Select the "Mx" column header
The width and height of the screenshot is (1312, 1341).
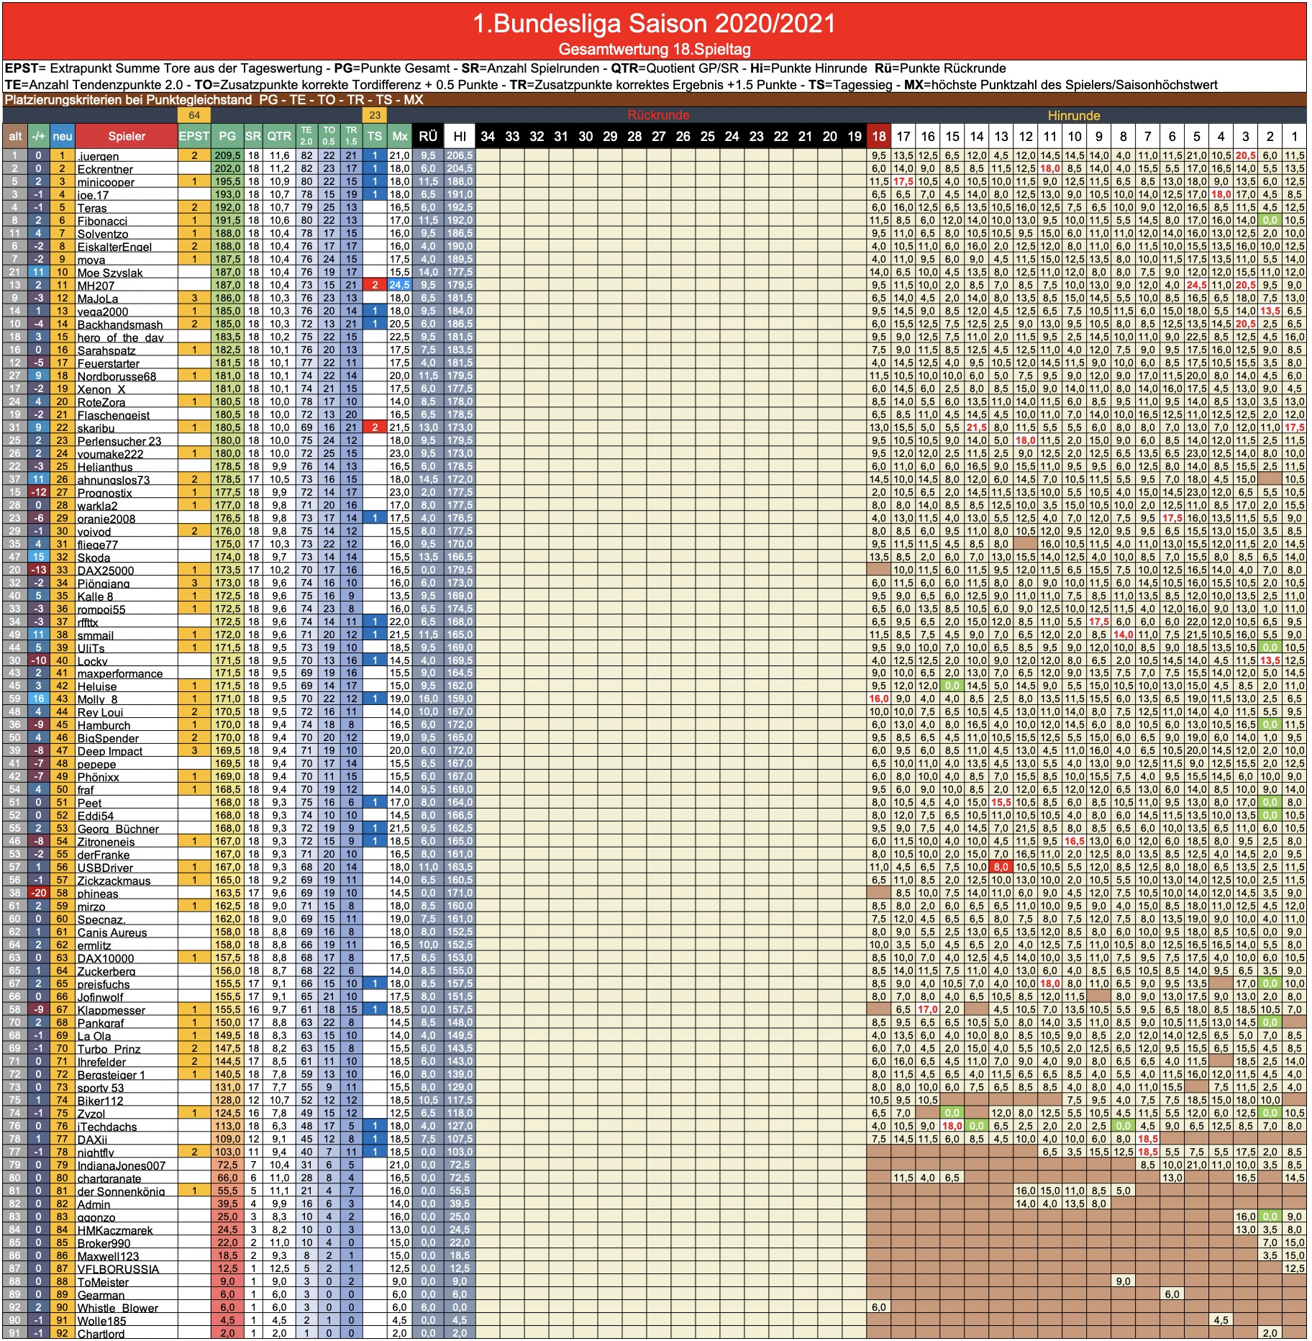[x=400, y=136]
